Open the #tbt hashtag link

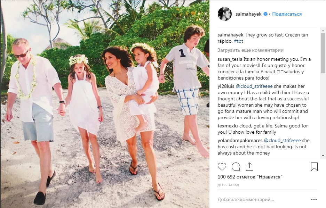(x=238, y=41)
